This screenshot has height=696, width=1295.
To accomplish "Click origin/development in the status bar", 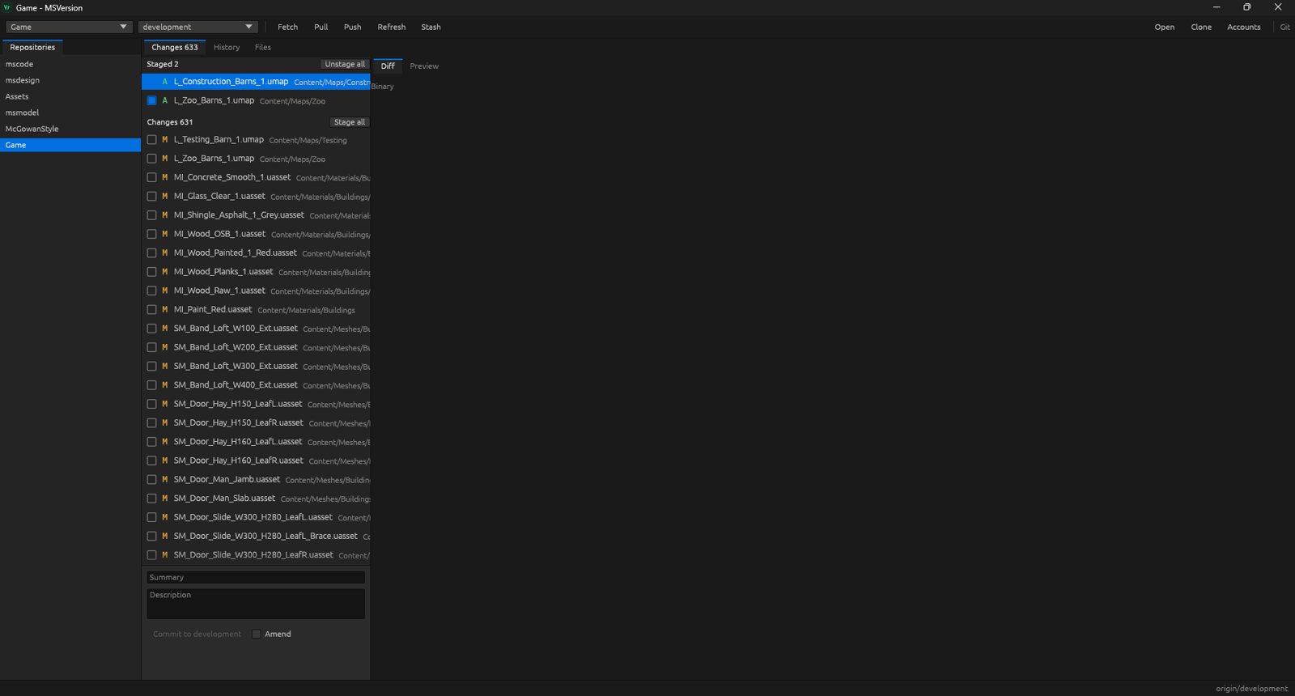I will tap(1251, 689).
